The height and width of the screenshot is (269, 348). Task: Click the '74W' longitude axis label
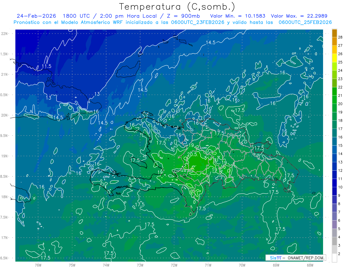106,265
